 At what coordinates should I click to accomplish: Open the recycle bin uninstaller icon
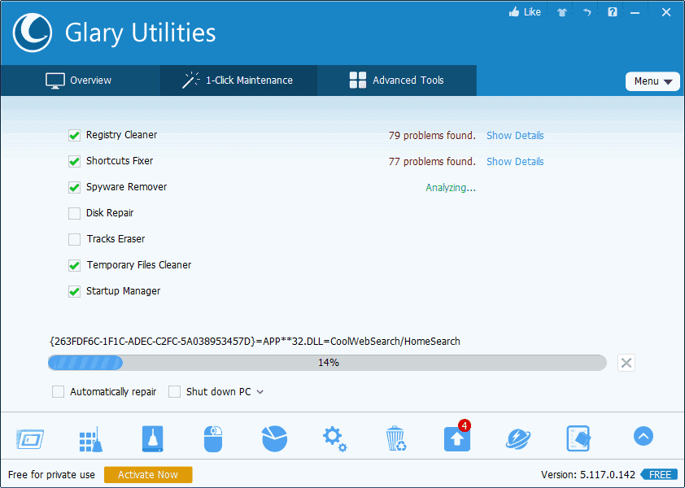396,438
